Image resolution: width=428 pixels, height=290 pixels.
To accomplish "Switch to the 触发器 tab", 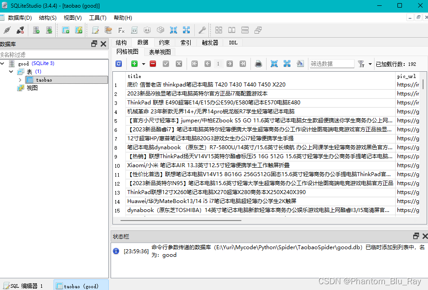I will click(x=210, y=43).
